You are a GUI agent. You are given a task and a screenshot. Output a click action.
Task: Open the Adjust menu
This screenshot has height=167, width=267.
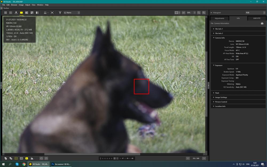click(28, 5)
